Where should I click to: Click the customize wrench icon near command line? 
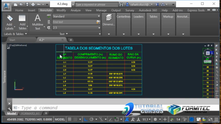(9, 109)
